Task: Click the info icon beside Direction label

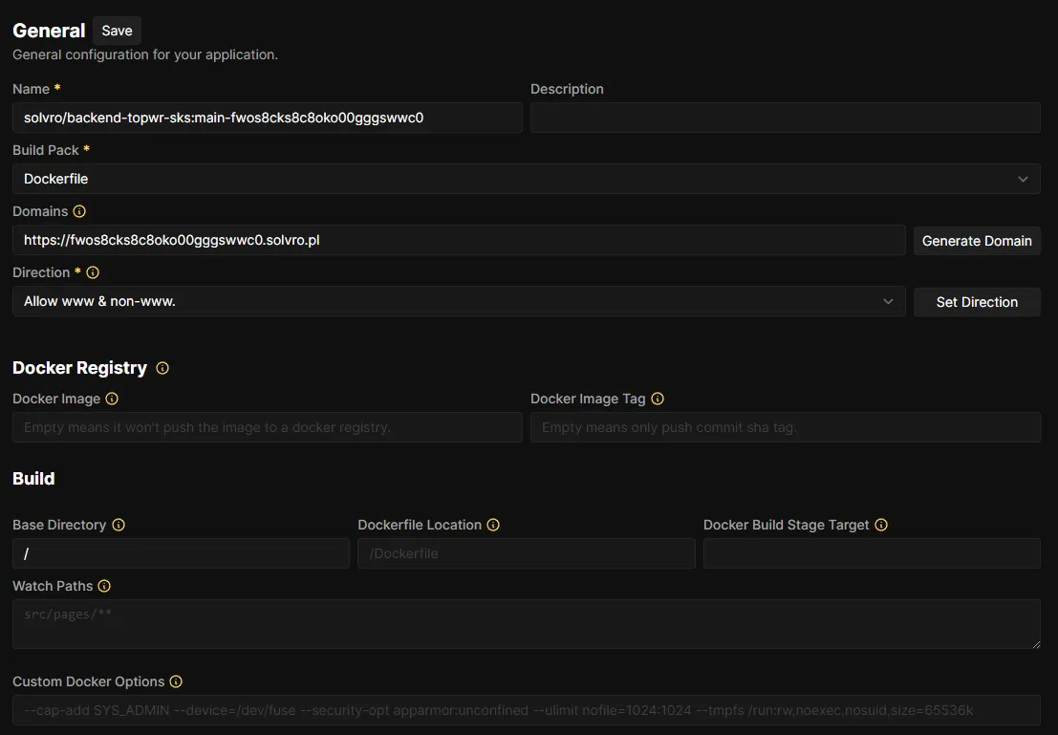Action: (93, 272)
